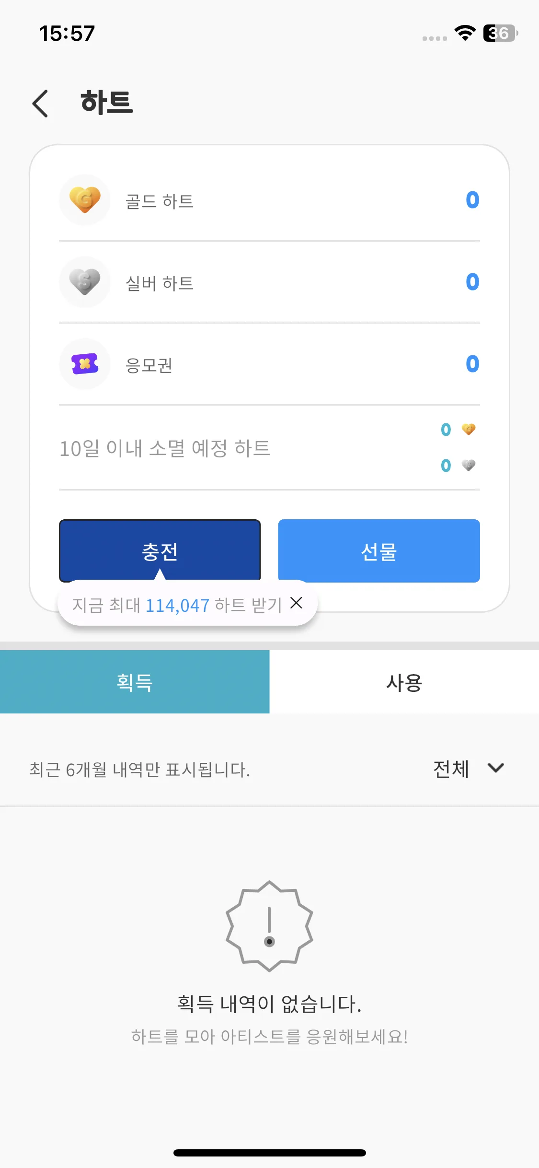The image size is (539, 1168).
Task: Tap the 선물 button
Action: tap(379, 551)
